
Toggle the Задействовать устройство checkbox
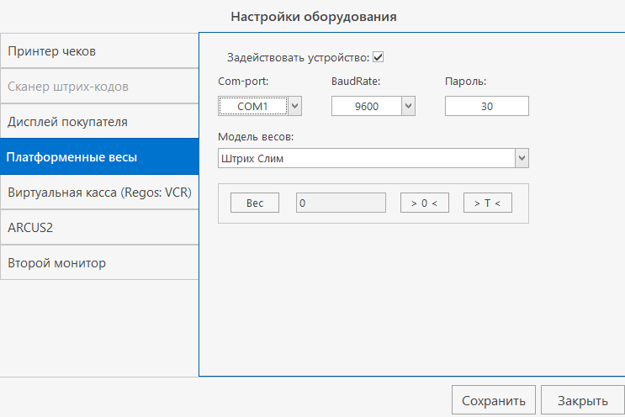click(379, 58)
